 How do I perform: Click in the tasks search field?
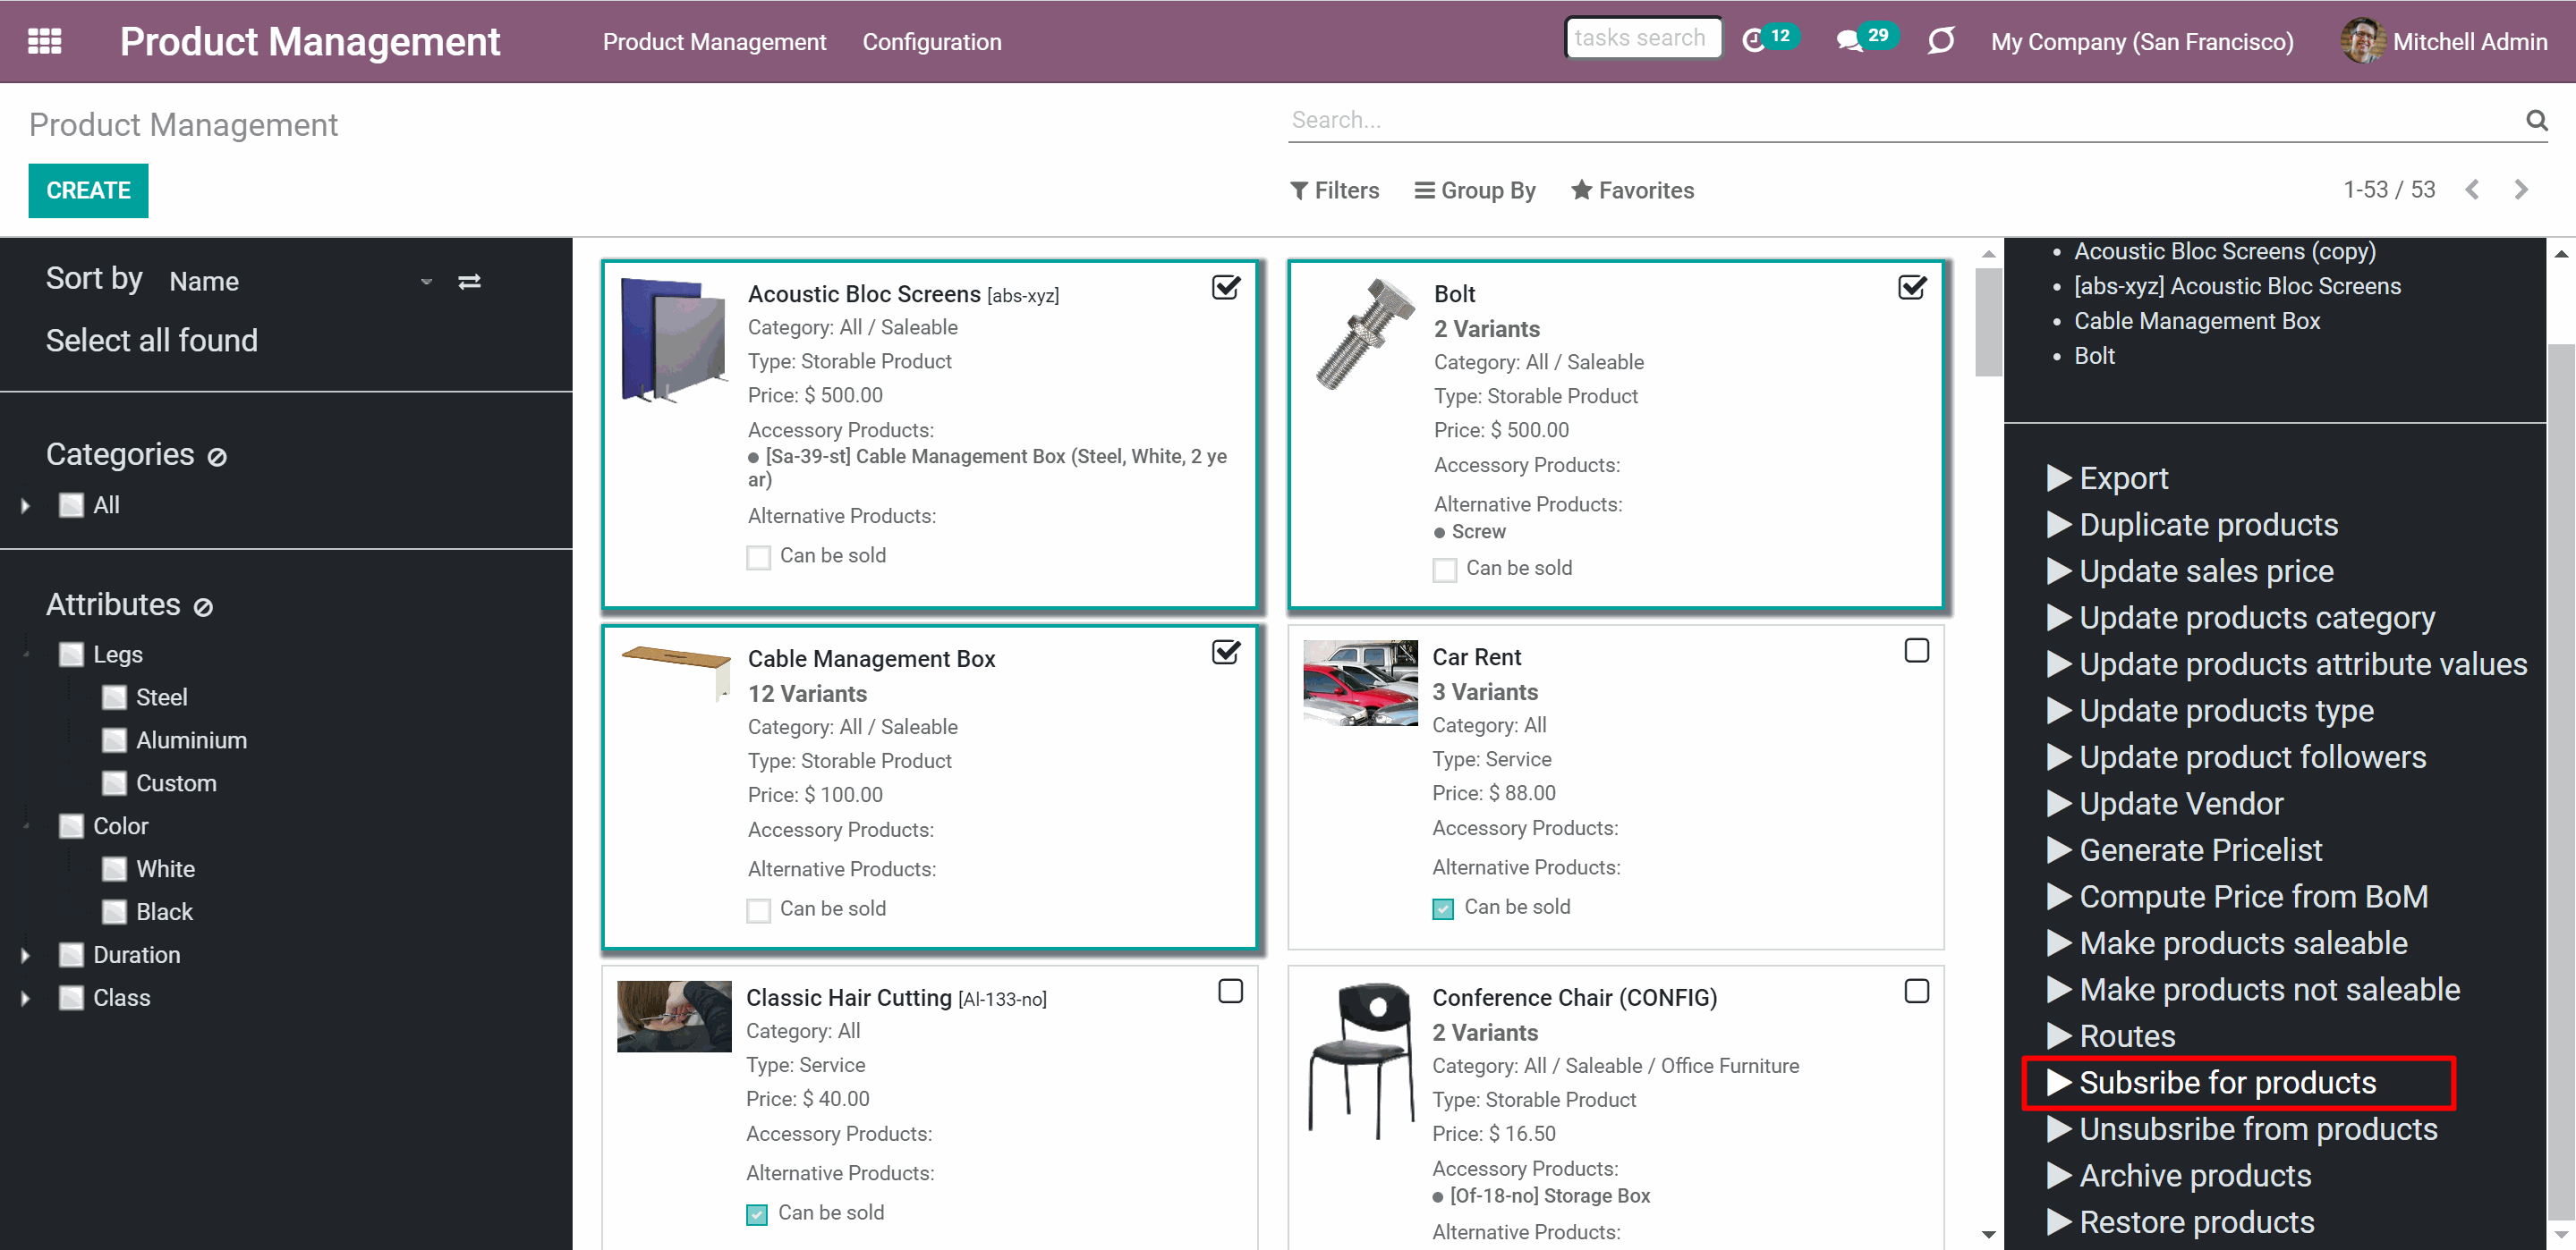(x=1642, y=38)
